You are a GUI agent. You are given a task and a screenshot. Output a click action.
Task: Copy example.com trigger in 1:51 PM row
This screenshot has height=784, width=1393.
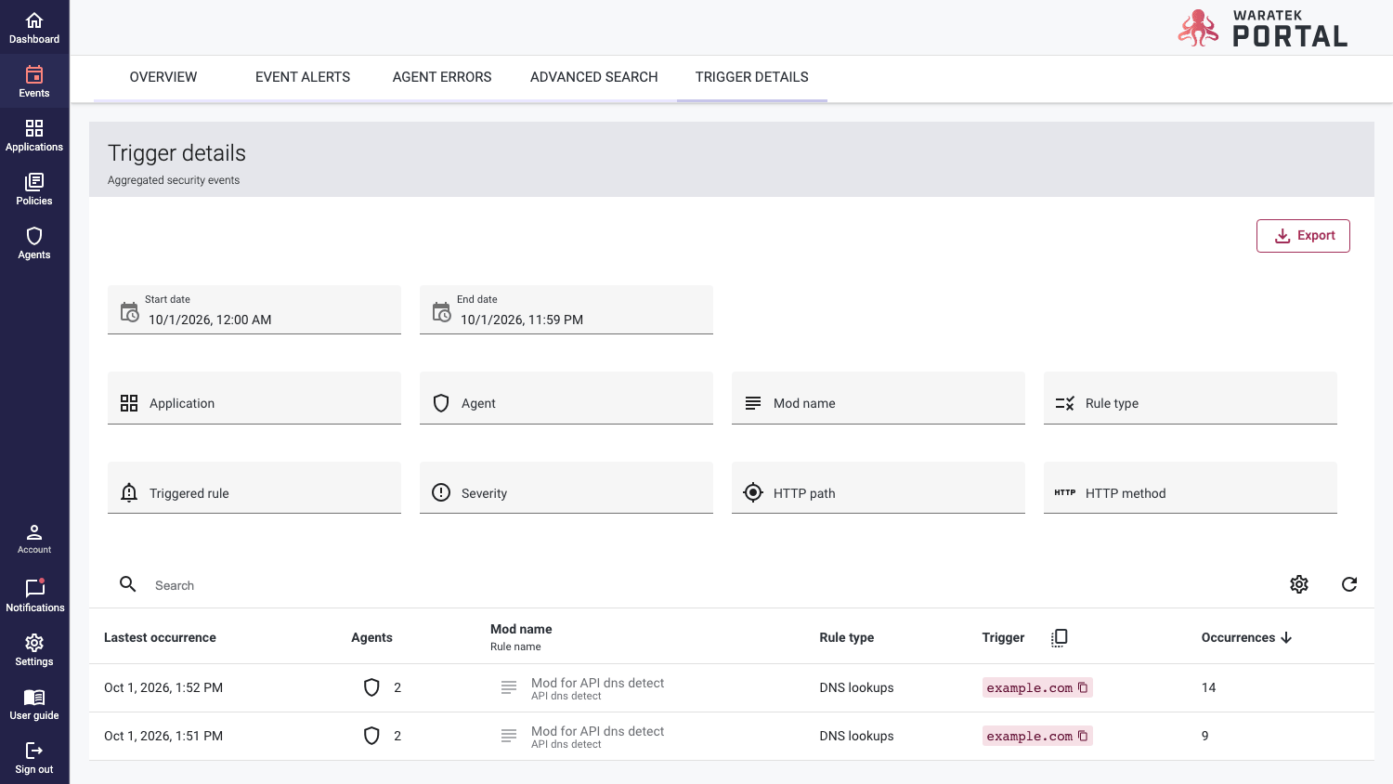pyautogui.click(x=1083, y=736)
